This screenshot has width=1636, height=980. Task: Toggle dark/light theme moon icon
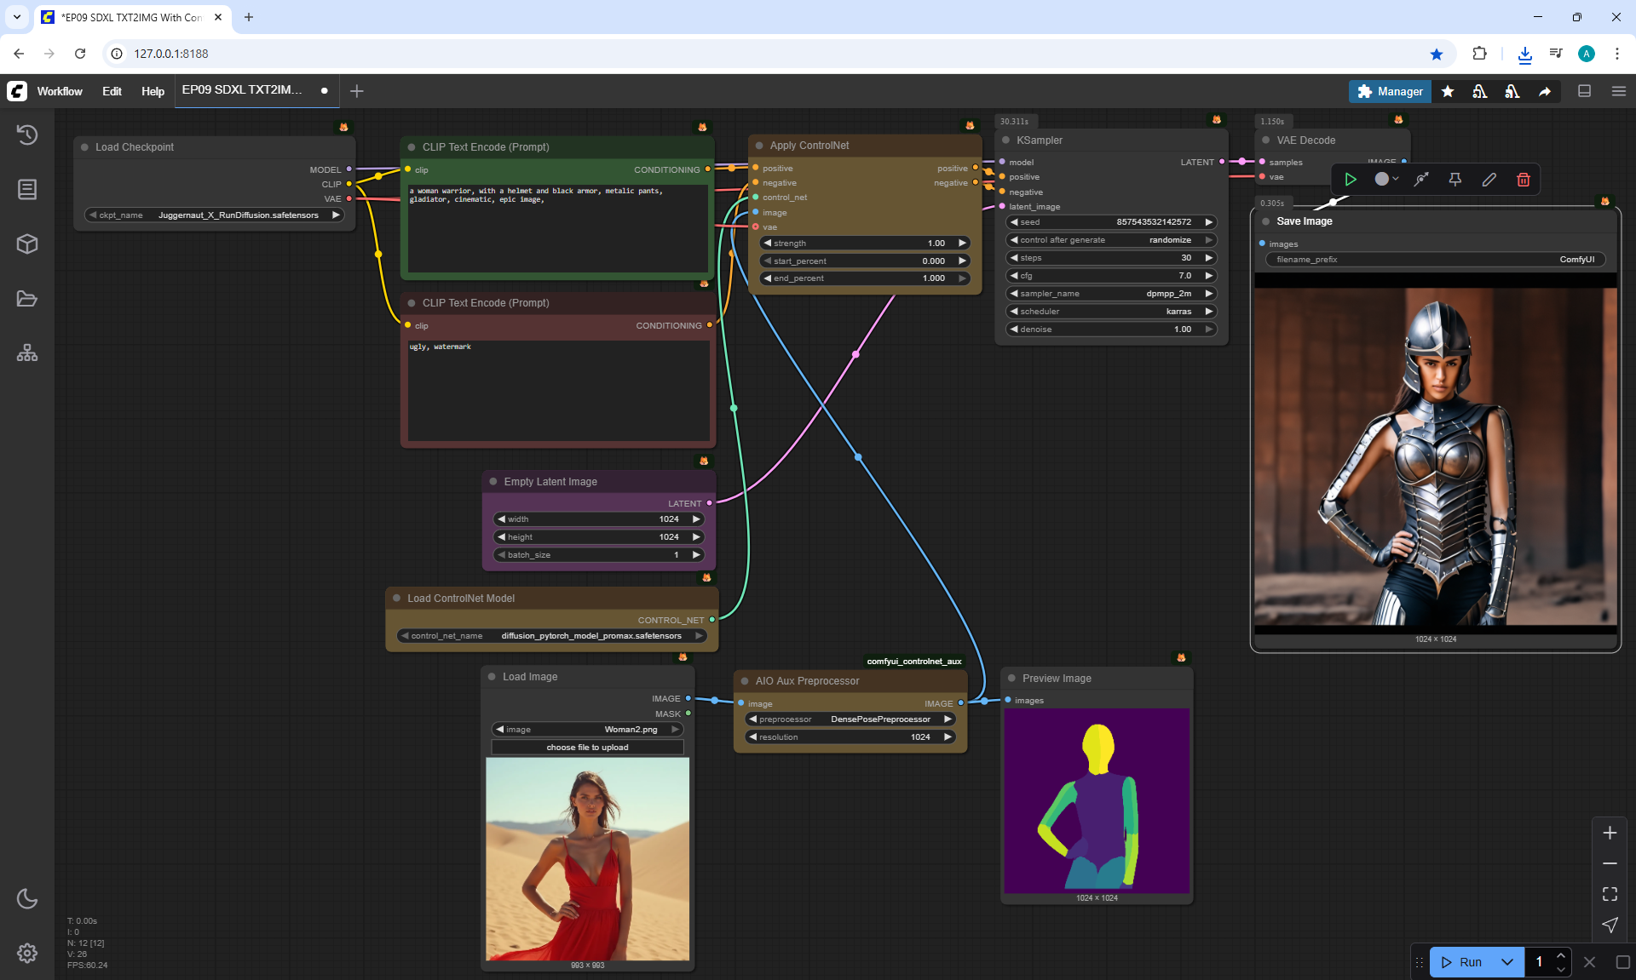coord(27,898)
